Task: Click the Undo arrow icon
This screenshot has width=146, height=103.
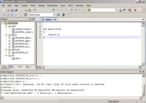Action: click(x=35, y=10)
